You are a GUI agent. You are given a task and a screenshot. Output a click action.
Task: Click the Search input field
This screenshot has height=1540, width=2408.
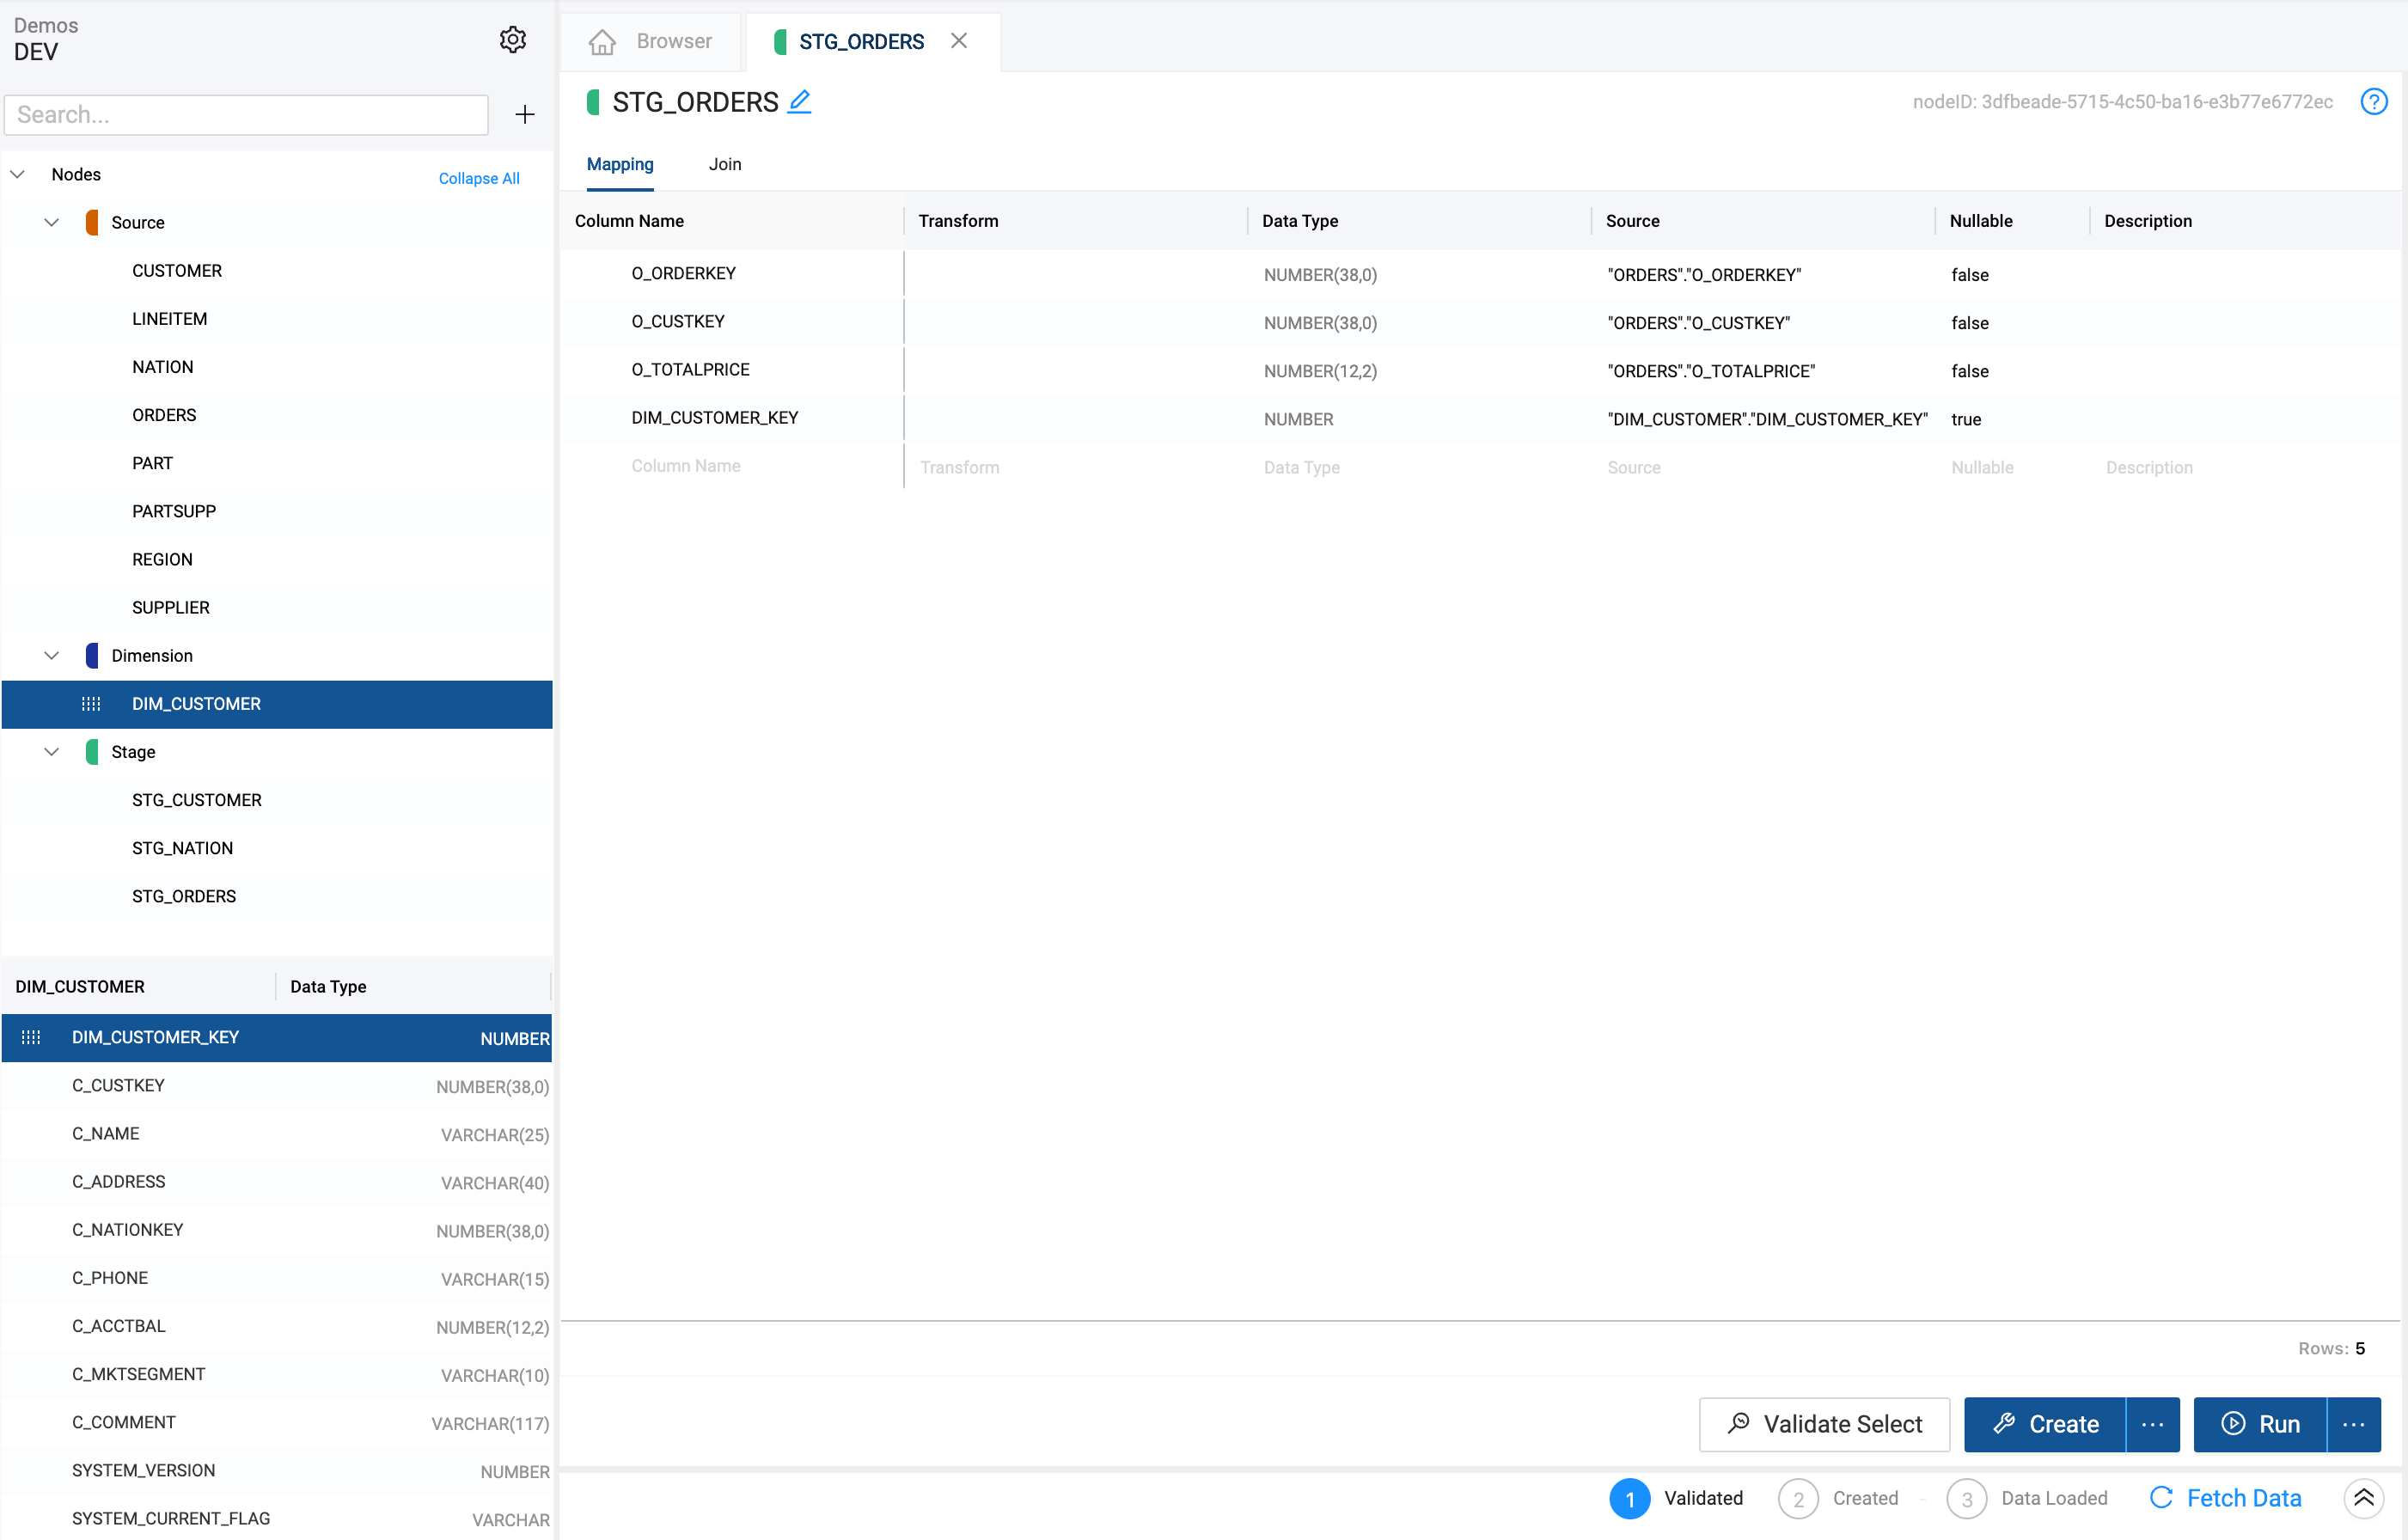(246, 114)
